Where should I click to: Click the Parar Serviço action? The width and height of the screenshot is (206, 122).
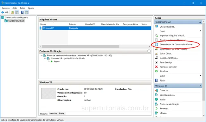click(165, 62)
